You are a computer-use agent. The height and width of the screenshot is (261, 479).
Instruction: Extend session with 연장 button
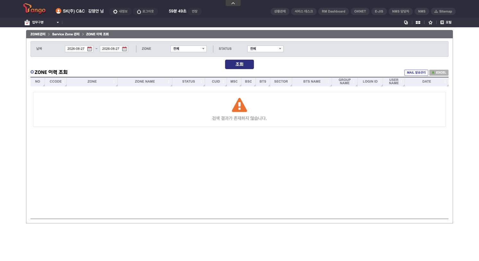pyautogui.click(x=195, y=12)
